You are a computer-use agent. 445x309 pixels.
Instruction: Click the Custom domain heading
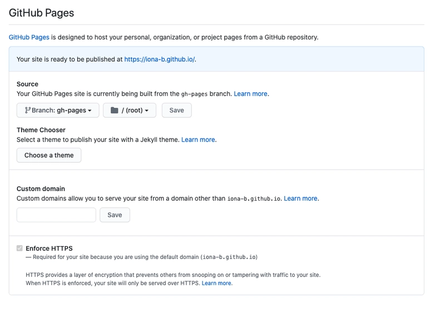(41, 189)
